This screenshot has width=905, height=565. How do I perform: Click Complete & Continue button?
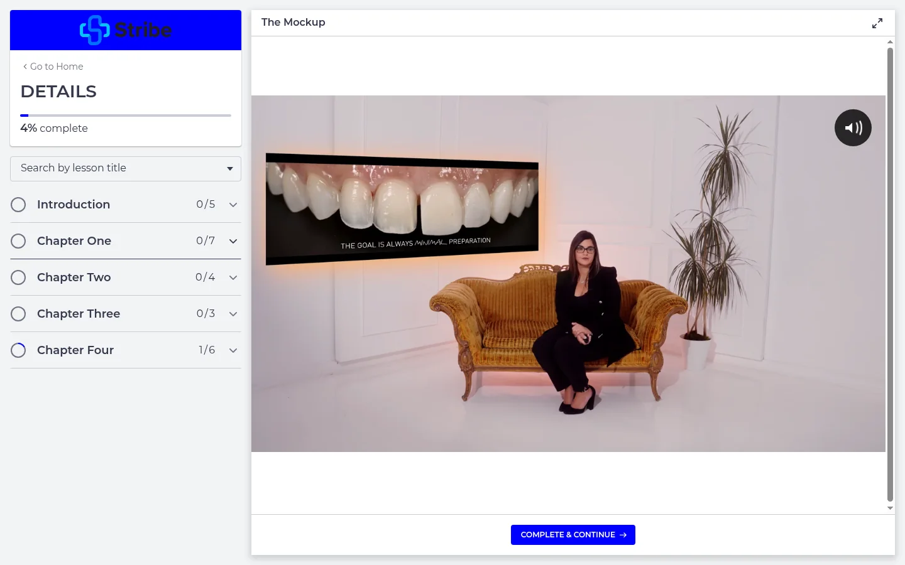[573, 535]
